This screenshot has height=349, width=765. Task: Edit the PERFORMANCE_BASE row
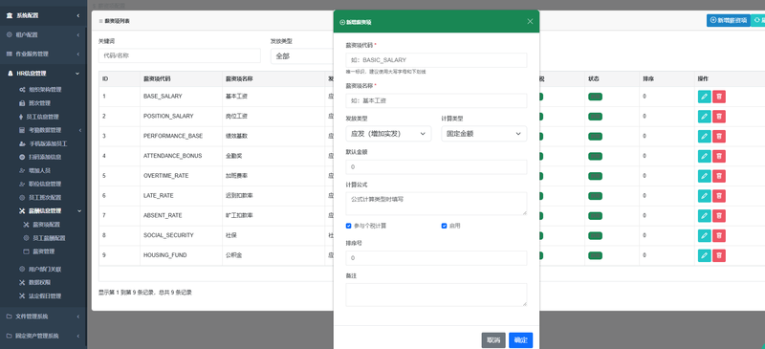(704, 136)
